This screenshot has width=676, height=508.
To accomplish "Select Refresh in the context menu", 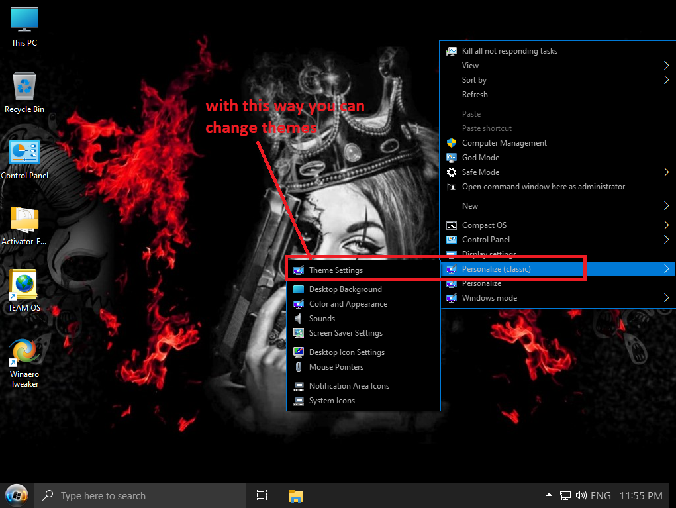I will 557,95.
